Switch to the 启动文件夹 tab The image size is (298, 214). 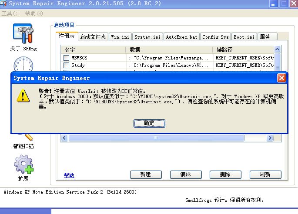click(93, 36)
